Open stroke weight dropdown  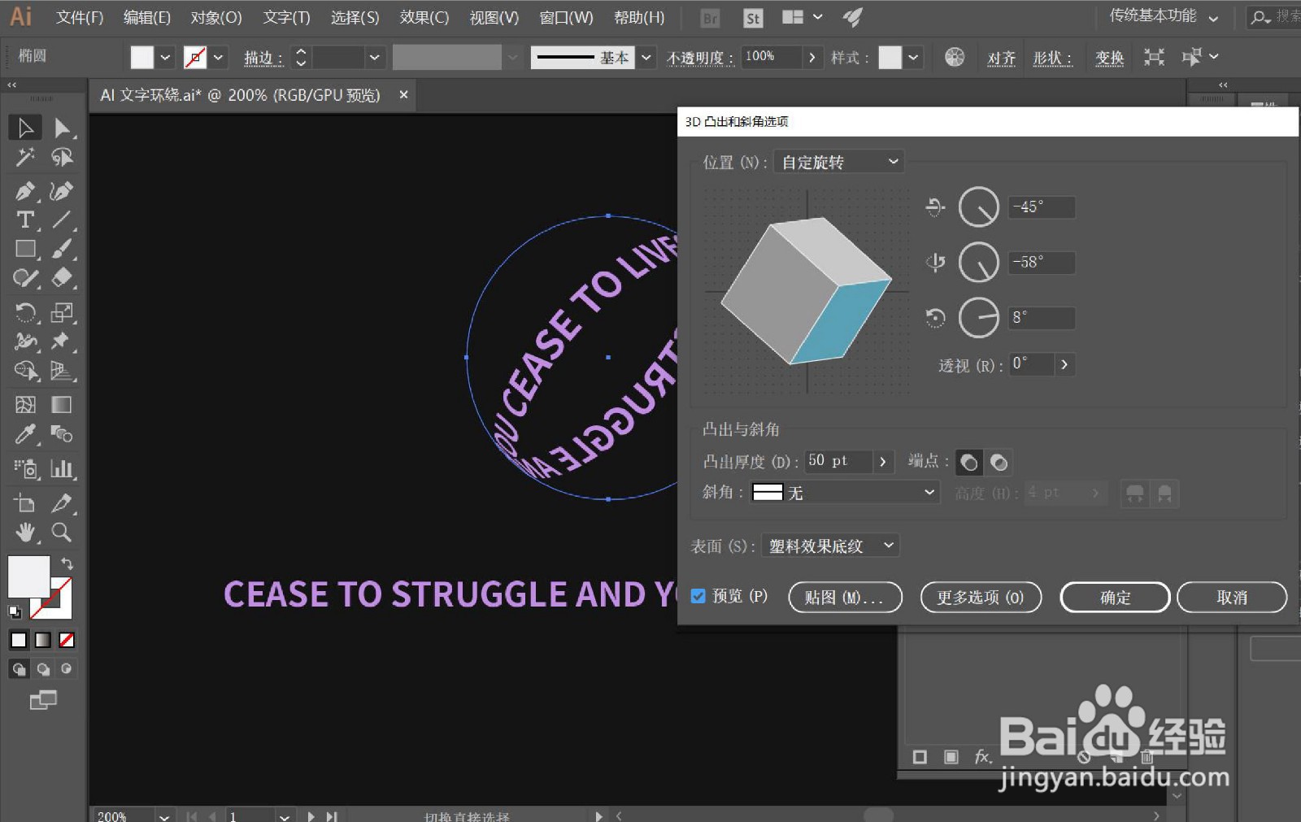tap(374, 57)
